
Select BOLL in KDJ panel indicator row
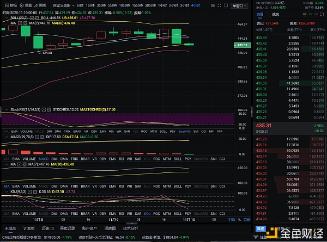178,214
